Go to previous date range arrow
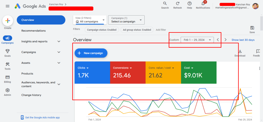The width and height of the screenshot is (263, 122). (x=218, y=40)
